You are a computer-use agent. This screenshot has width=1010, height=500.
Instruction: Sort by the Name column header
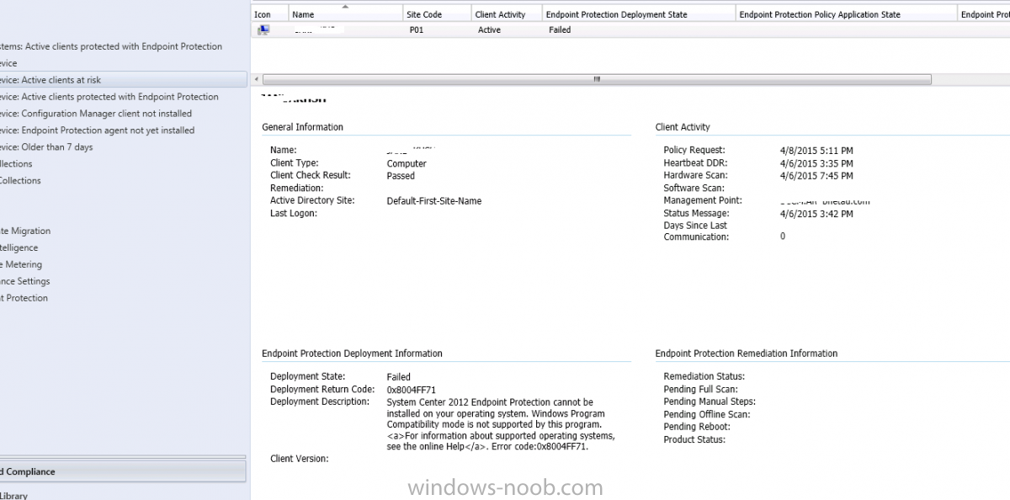pyautogui.click(x=346, y=14)
